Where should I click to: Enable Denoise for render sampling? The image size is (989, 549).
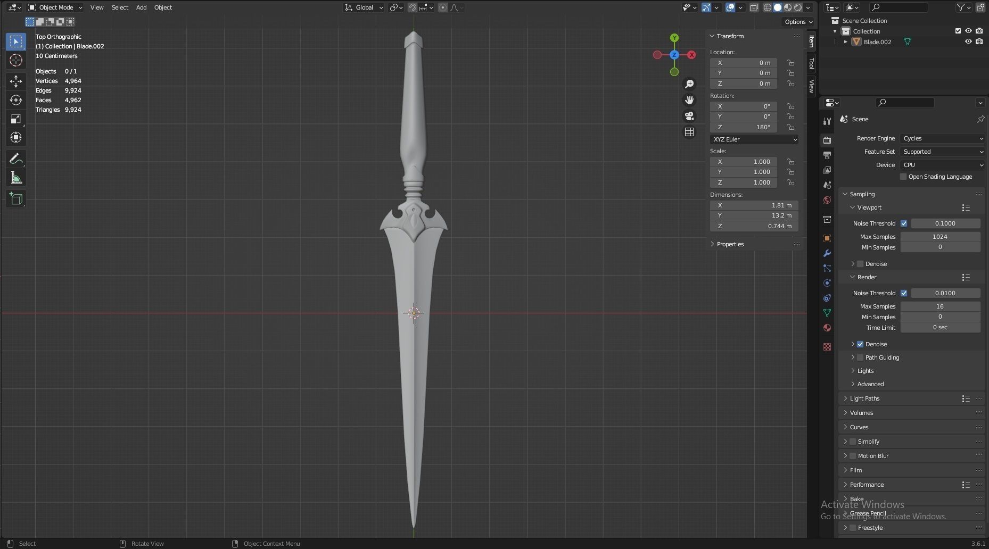(x=860, y=344)
